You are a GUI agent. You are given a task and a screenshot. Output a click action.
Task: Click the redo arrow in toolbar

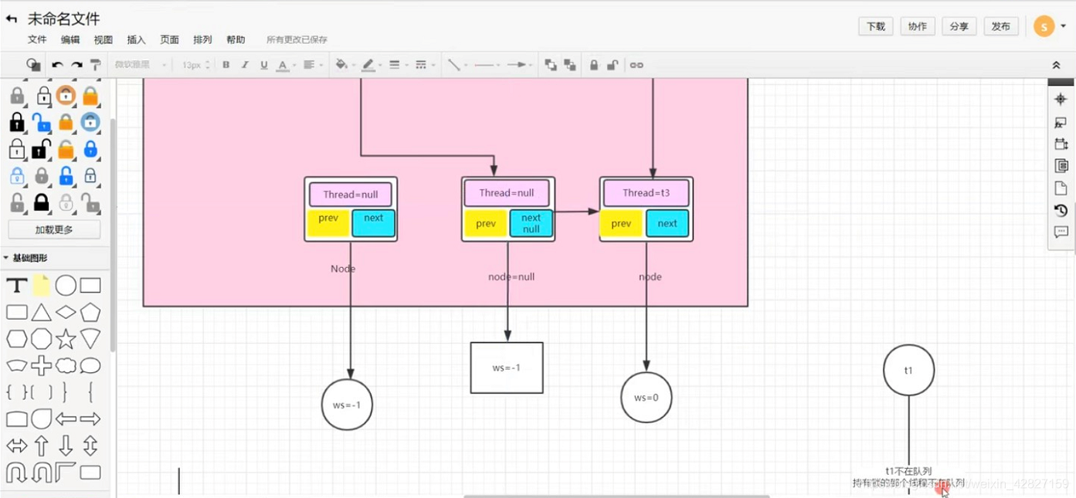[76, 66]
